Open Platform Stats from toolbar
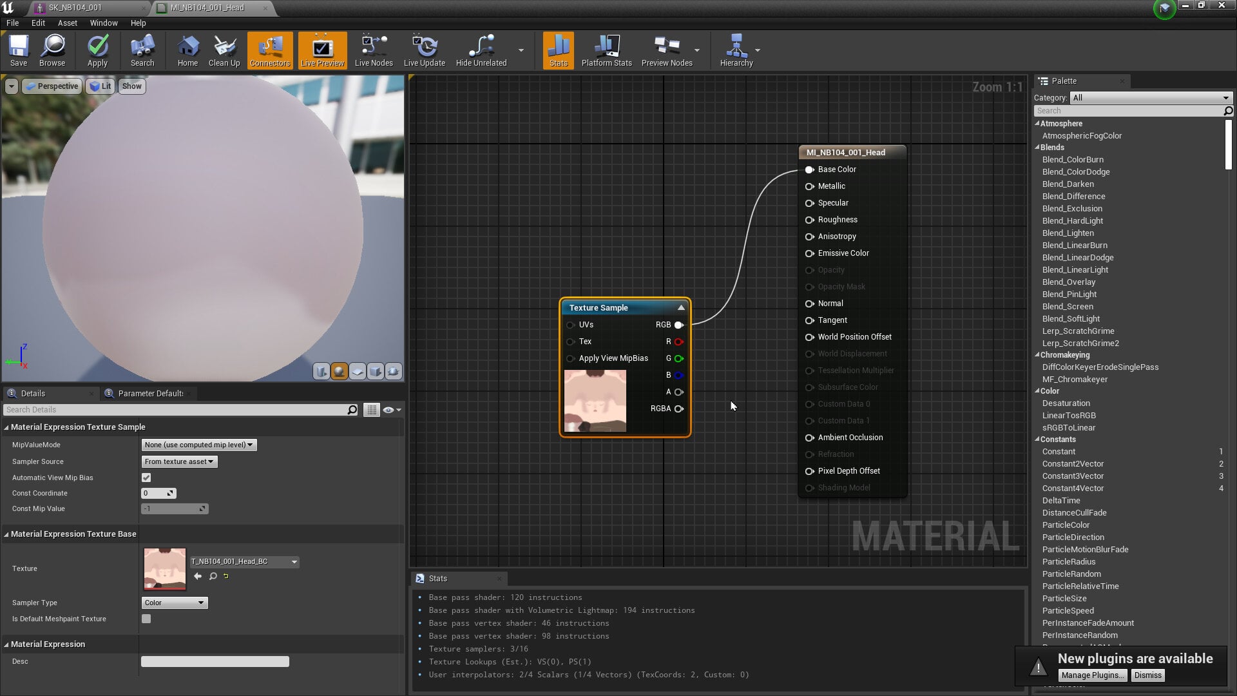 [x=606, y=50]
